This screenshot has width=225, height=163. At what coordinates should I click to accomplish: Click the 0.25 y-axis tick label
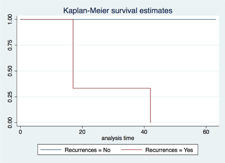point(11,97)
